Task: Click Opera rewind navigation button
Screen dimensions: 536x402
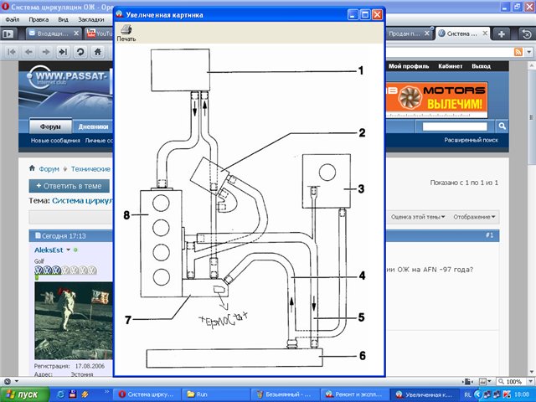Action: [x=11, y=52]
